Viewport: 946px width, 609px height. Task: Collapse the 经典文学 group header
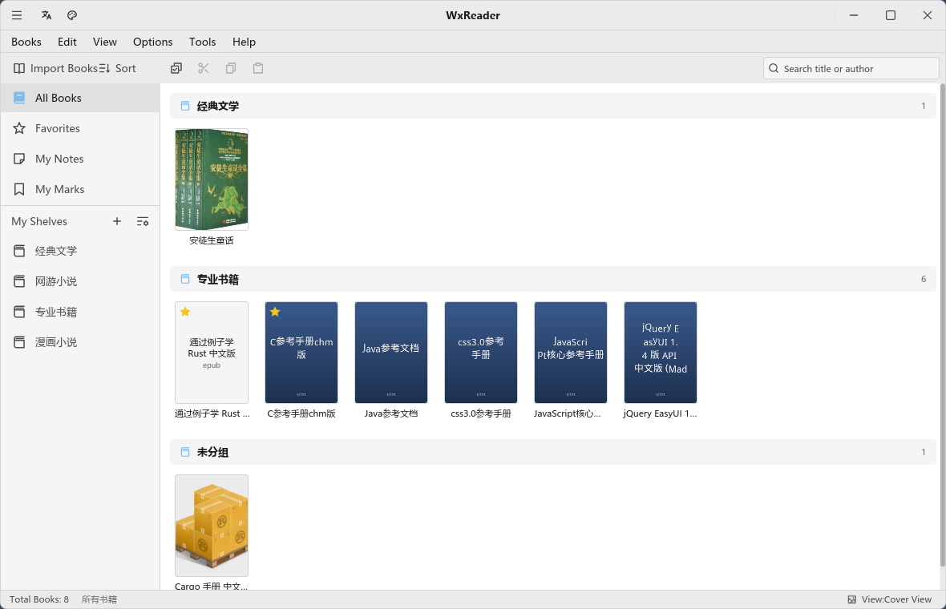[x=552, y=106]
